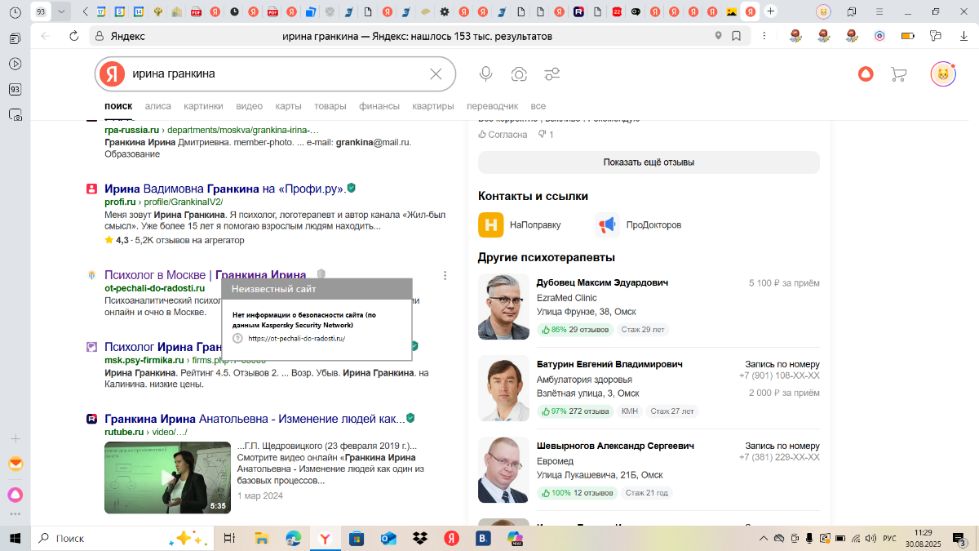Click the thumbs-down vote with count 1
The width and height of the screenshot is (979, 551).
click(546, 135)
